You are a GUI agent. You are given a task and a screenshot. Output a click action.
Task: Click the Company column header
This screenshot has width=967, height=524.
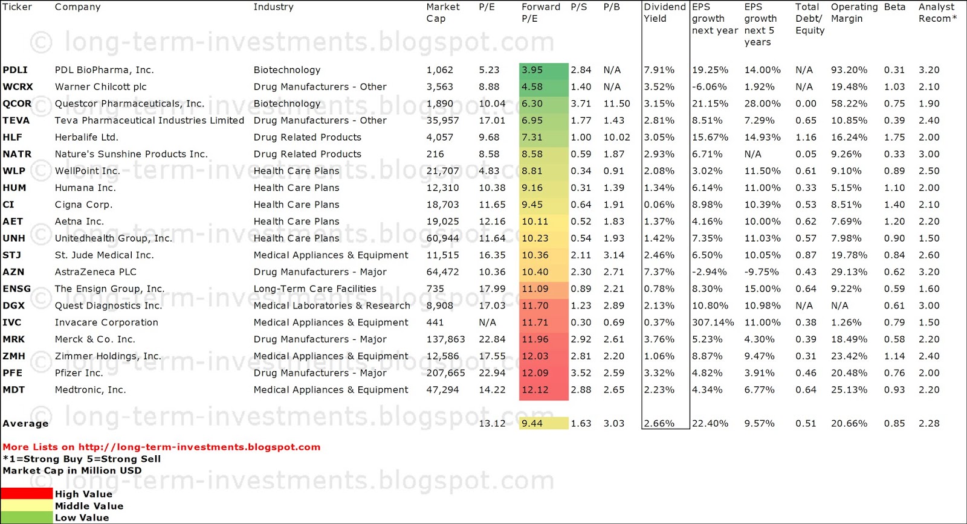78,8
